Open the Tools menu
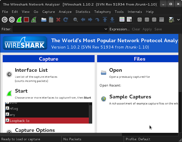This screenshot has width=182, height=142. click(119, 12)
